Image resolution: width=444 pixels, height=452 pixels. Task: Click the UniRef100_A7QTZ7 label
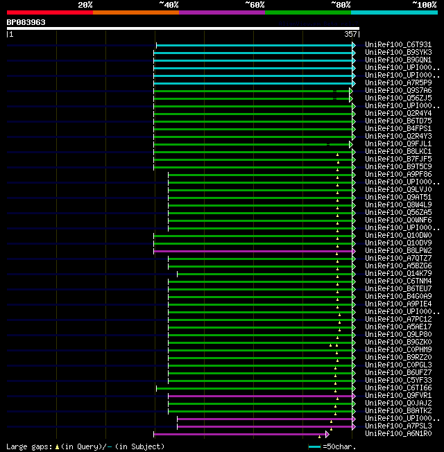click(x=398, y=259)
